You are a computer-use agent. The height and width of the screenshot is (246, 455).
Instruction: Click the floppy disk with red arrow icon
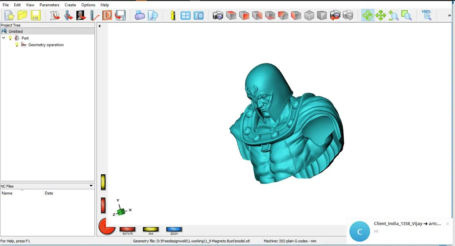(120, 15)
